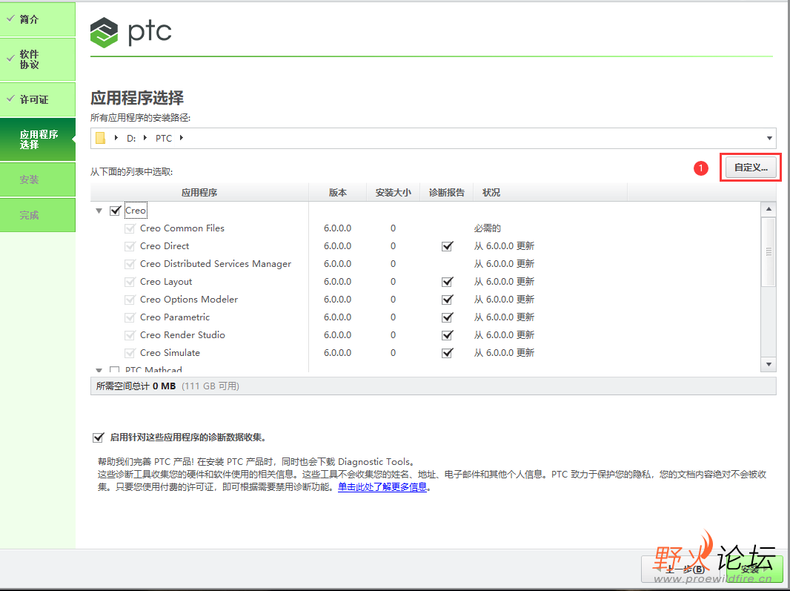Toggle diagnostic report for Creo Parametric
The image size is (790, 591).
pos(447,317)
